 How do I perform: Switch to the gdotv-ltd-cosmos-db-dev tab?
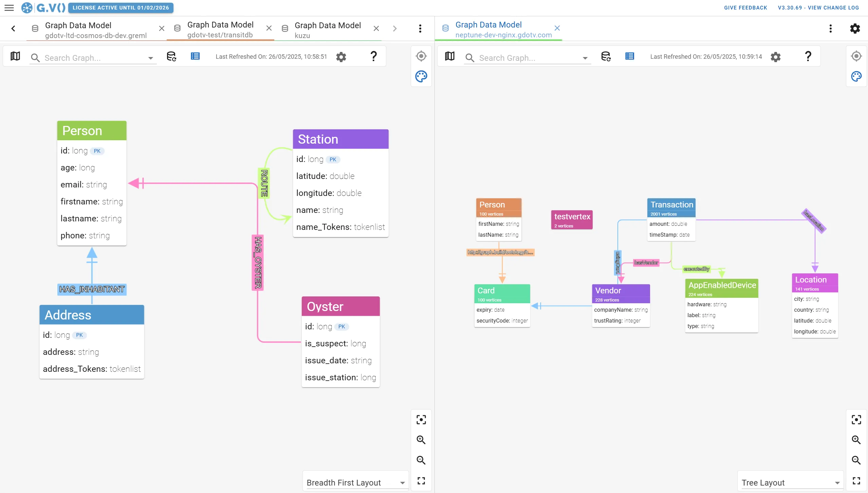[96, 30]
